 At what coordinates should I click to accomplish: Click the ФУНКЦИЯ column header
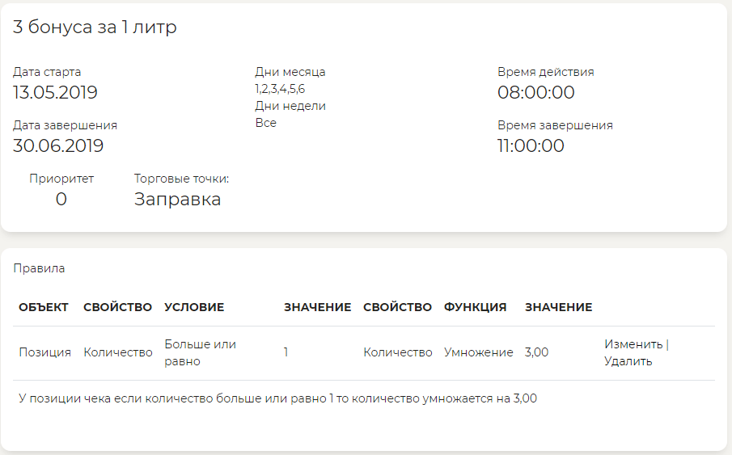point(475,307)
